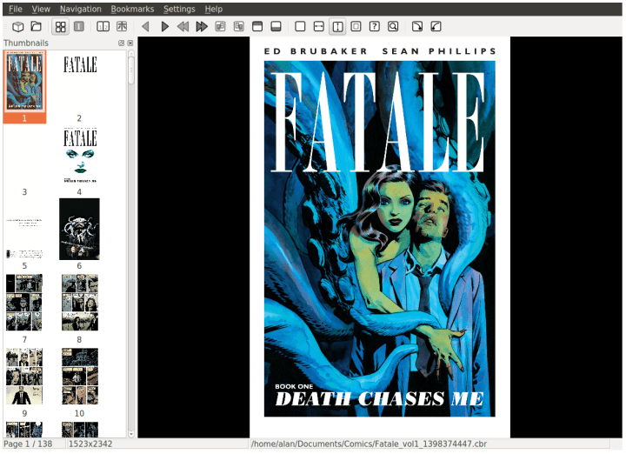The height and width of the screenshot is (454, 626).
Task: Click thumbnails scrollbar down arrow
Action: (131, 434)
